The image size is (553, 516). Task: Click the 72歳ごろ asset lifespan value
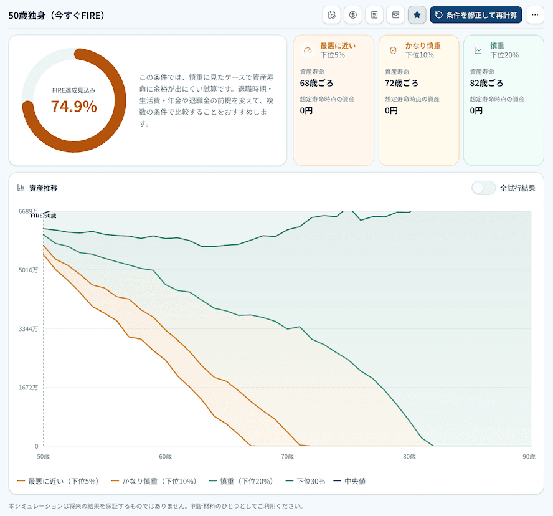[401, 84]
